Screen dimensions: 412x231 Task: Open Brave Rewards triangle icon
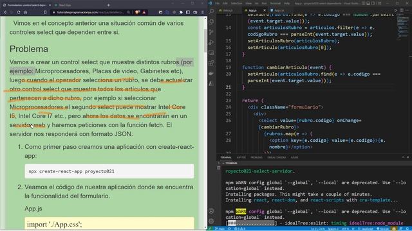click(x=144, y=12)
